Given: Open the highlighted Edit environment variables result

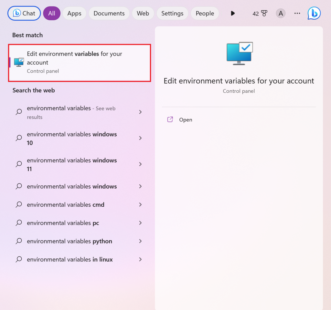Looking at the screenshot, I should (79, 62).
